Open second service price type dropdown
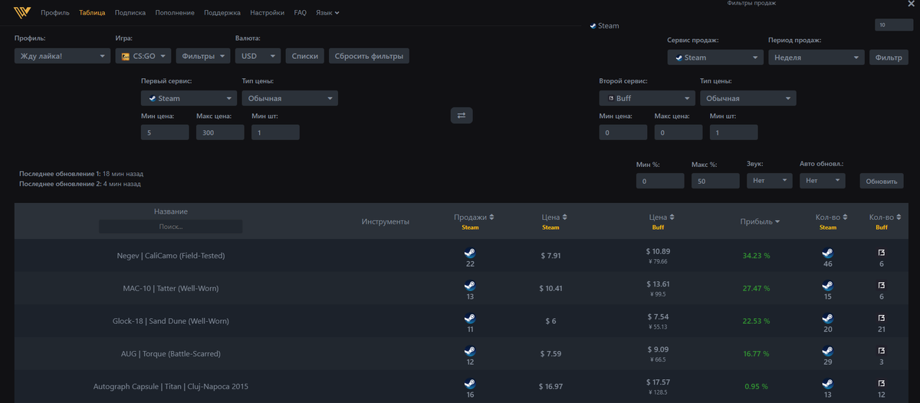 (x=748, y=98)
